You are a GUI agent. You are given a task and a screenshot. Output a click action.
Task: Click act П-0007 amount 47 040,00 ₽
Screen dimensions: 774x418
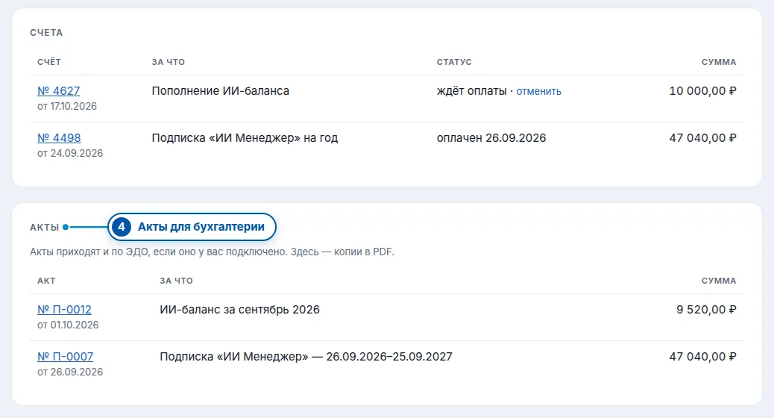702,356
